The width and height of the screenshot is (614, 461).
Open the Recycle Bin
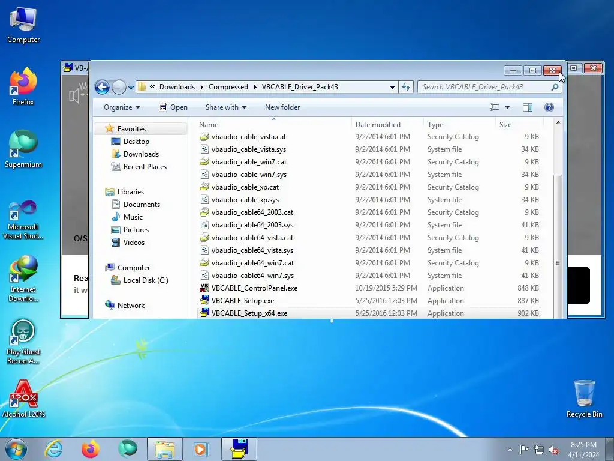[x=584, y=399]
